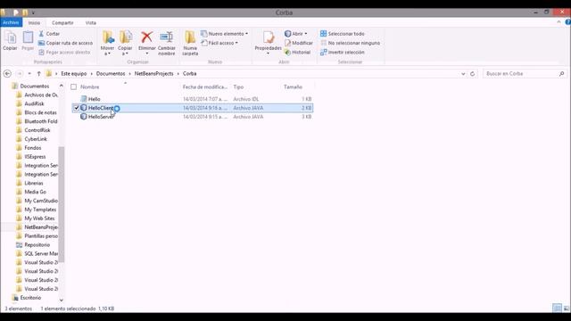Click the Eliminar red X icon
571x321 pixels.
146,37
